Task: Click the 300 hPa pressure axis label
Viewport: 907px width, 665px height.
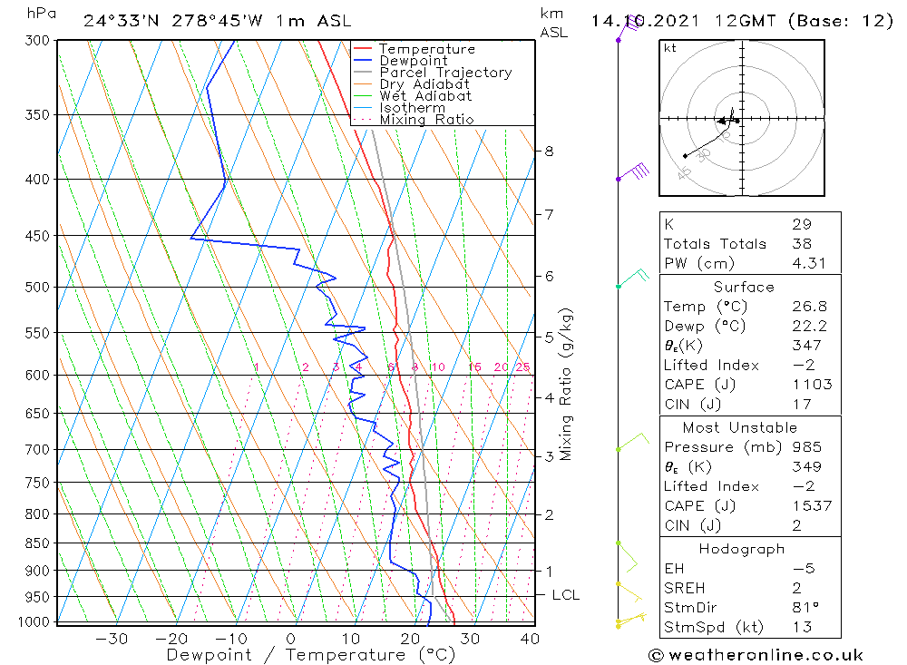Action: point(37,41)
